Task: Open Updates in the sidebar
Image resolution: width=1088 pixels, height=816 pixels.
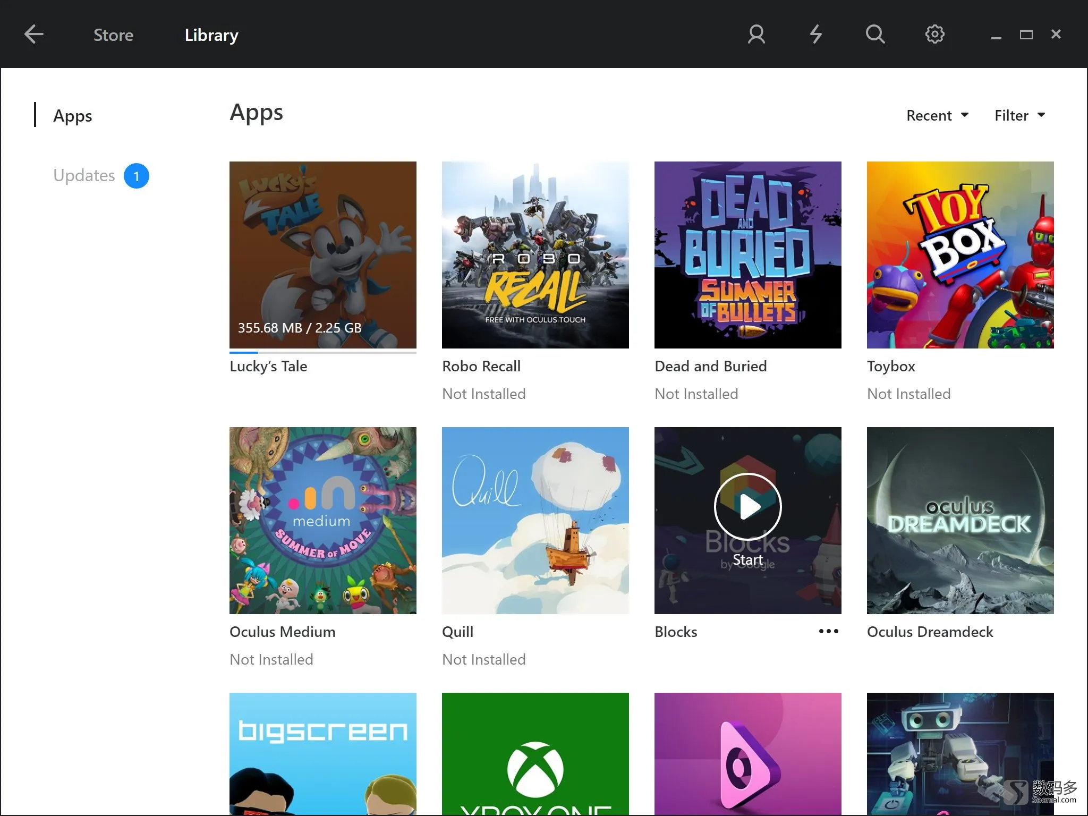Action: pyautogui.click(x=84, y=175)
